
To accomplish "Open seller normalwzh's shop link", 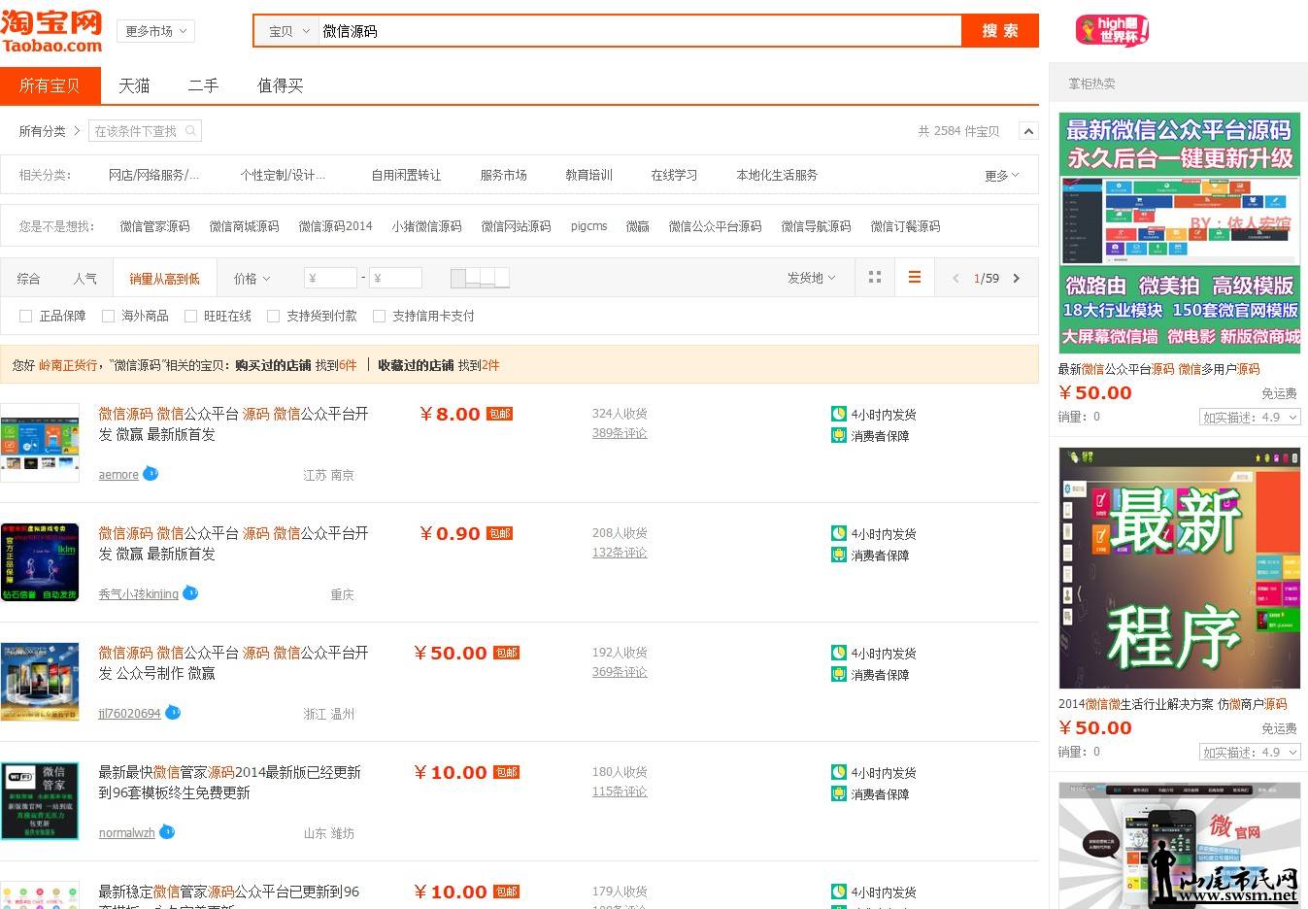I will tap(126, 833).
